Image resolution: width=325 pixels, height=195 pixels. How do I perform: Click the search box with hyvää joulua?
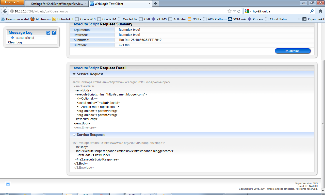click(x=281, y=11)
